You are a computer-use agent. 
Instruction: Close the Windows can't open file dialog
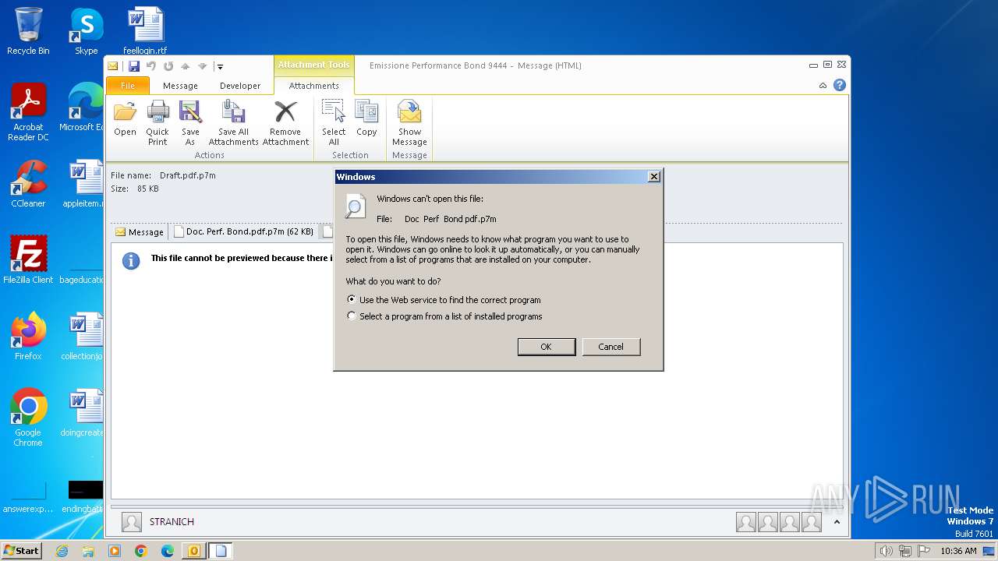pos(653,177)
